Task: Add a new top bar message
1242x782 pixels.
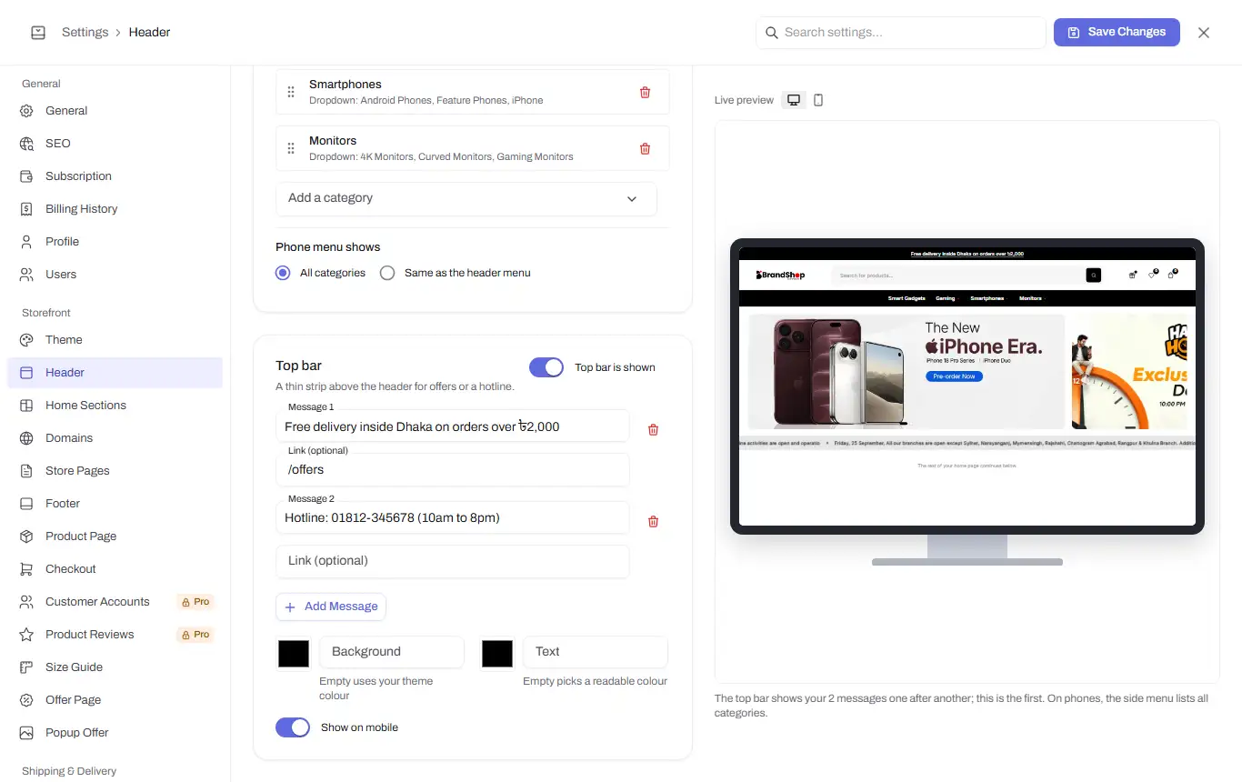Action: (x=331, y=607)
